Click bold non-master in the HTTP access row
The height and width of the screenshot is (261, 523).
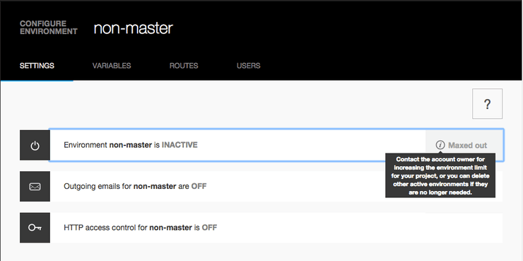click(x=170, y=228)
